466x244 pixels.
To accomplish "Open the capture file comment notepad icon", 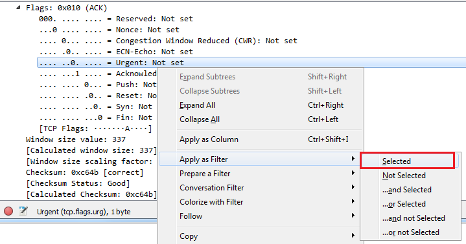I will click(23, 211).
